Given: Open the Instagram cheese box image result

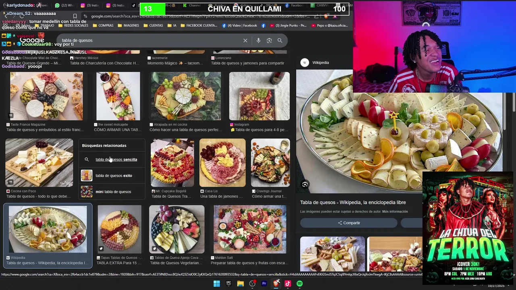Looking at the screenshot, I should (x=259, y=96).
